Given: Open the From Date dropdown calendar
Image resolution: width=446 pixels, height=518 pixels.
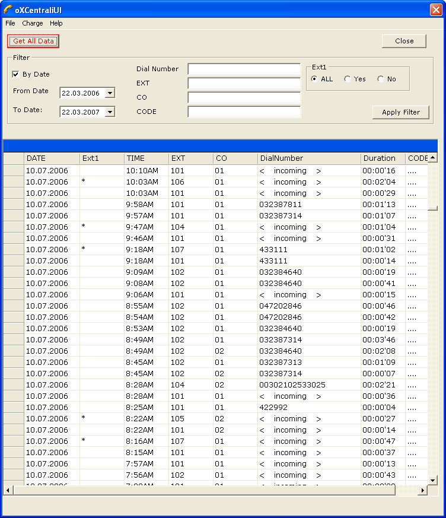Looking at the screenshot, I should (110, 93).
